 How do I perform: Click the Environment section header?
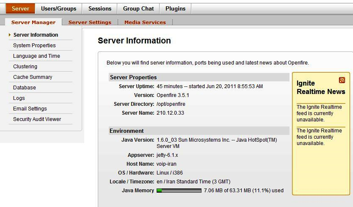[x=199, y=131]
